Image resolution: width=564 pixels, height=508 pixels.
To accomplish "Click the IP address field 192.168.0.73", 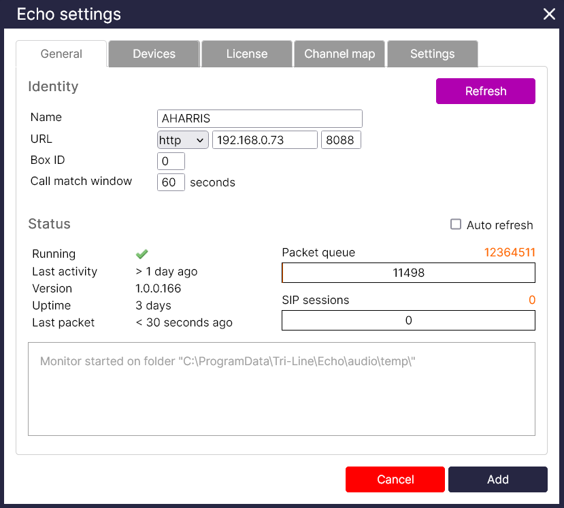I will (265, 140).
